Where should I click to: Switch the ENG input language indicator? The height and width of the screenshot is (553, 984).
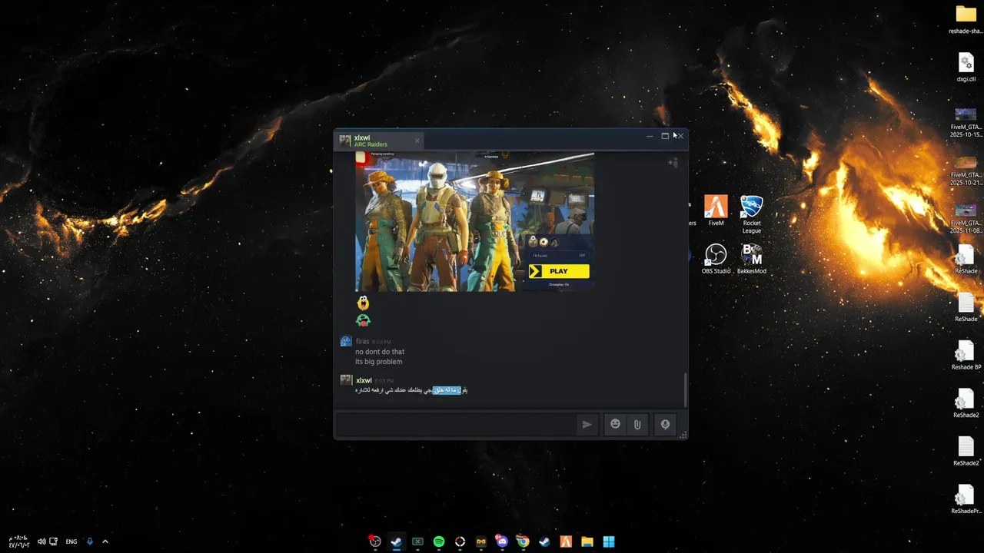(x=71, y=541)
